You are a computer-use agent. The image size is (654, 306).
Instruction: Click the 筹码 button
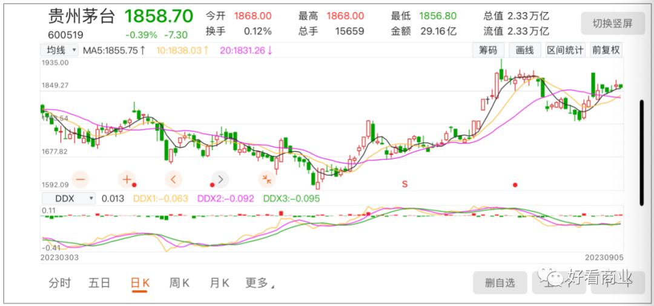pyautogui.click(x=488, y=50)
